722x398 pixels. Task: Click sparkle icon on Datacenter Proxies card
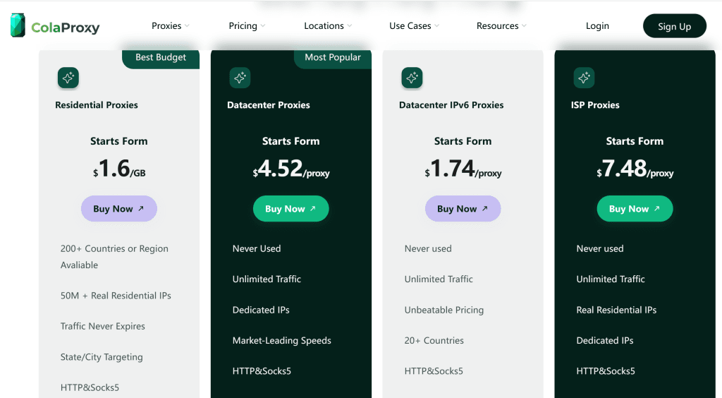[240, 78]
